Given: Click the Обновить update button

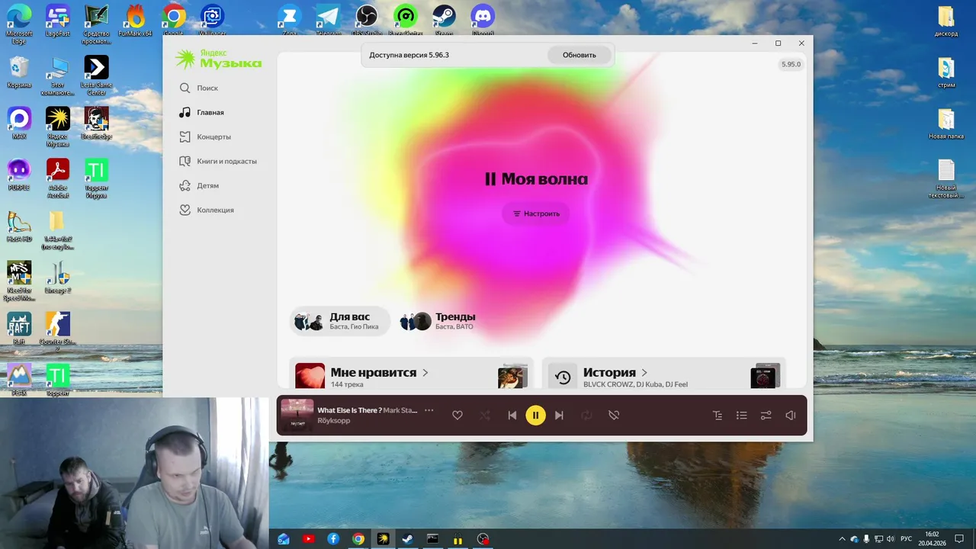Looking at the screenshot, I should point(579,55).
